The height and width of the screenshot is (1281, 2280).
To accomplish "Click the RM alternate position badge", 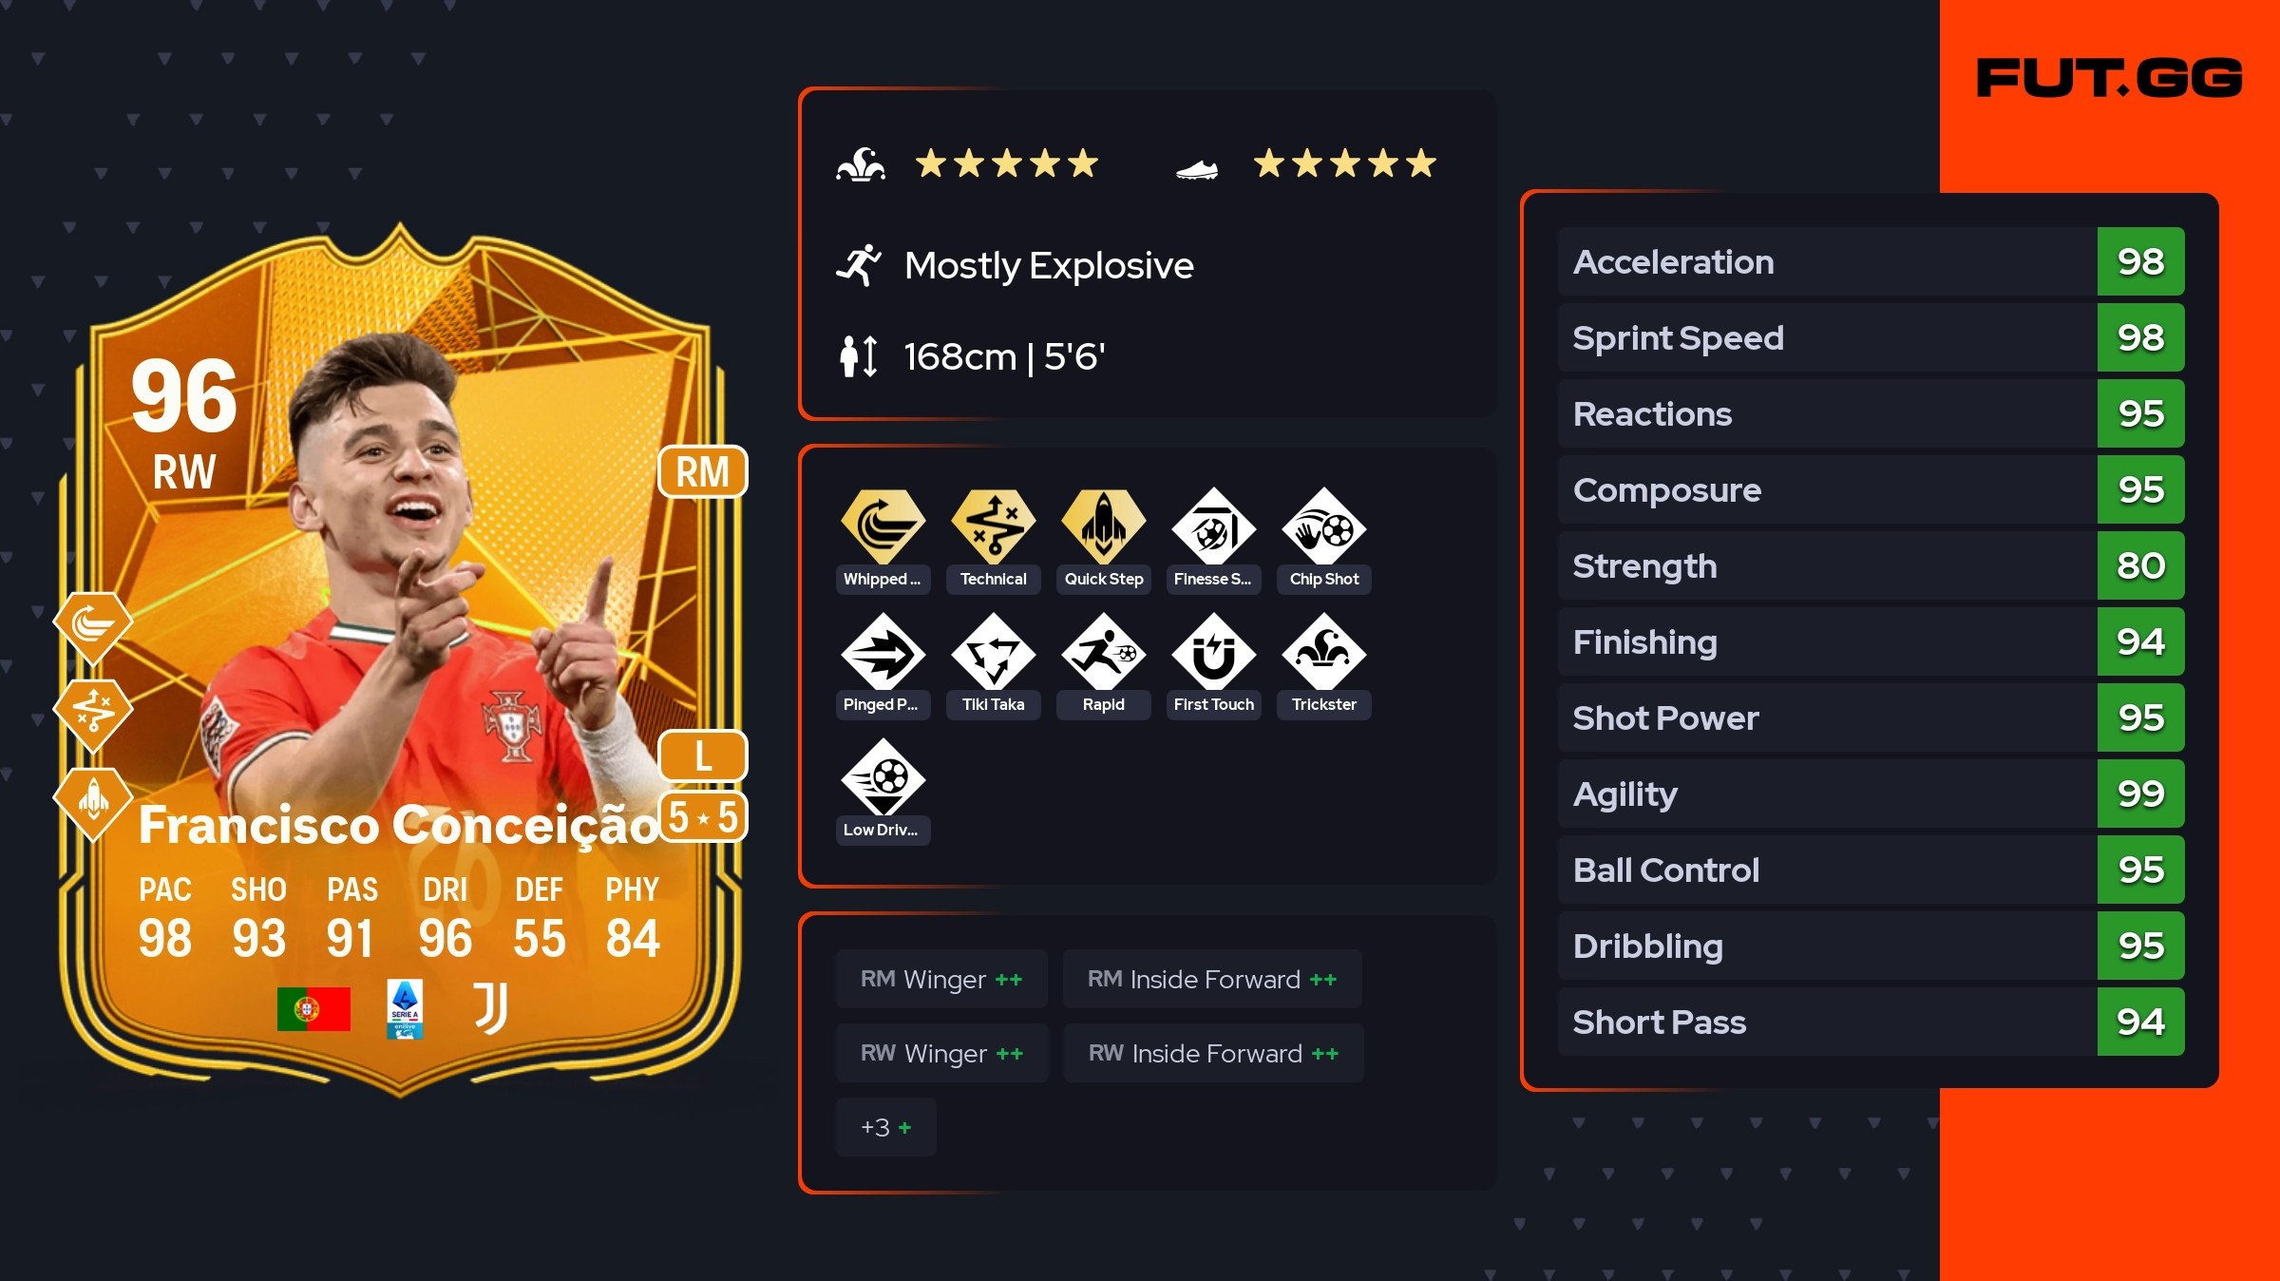I will tap(702, 471).
